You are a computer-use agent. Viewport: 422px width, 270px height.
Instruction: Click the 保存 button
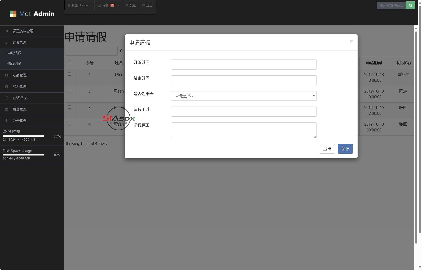click(x=345, y=149)
